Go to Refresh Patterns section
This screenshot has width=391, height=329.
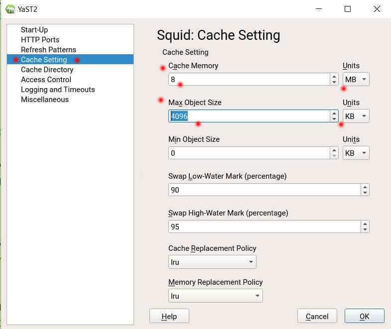tap(48, 50)
